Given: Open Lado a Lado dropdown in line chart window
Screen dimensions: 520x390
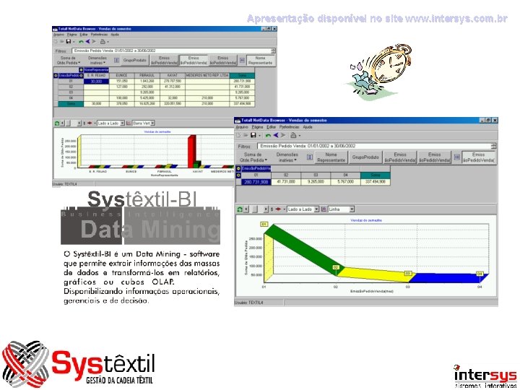Looking at the screenshot, I should tap(316, 209).
